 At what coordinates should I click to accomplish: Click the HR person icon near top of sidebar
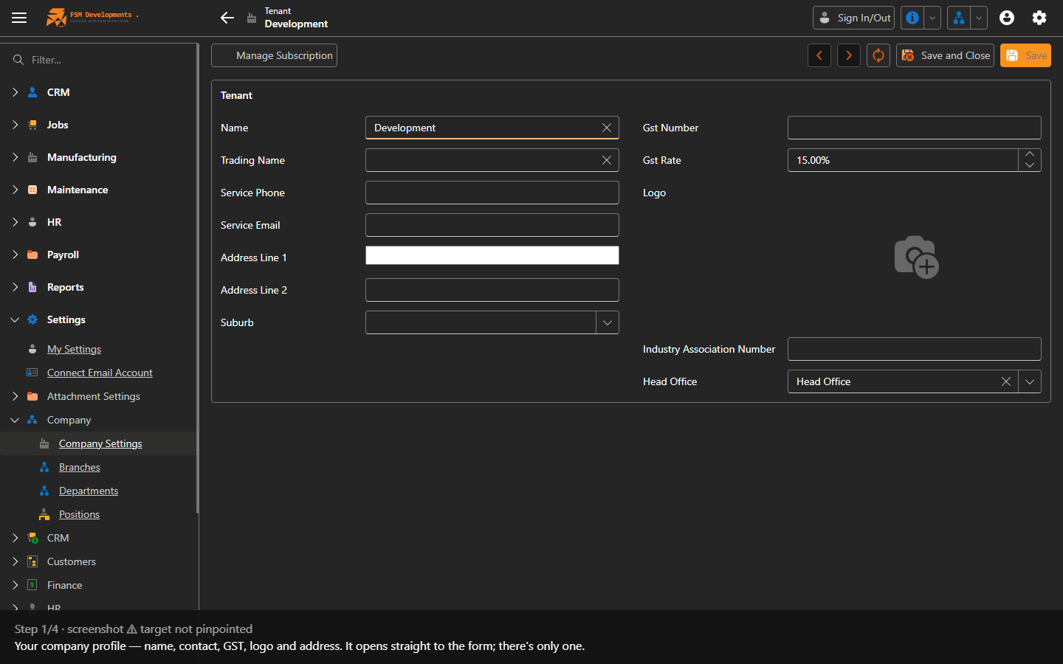[32, 222]
